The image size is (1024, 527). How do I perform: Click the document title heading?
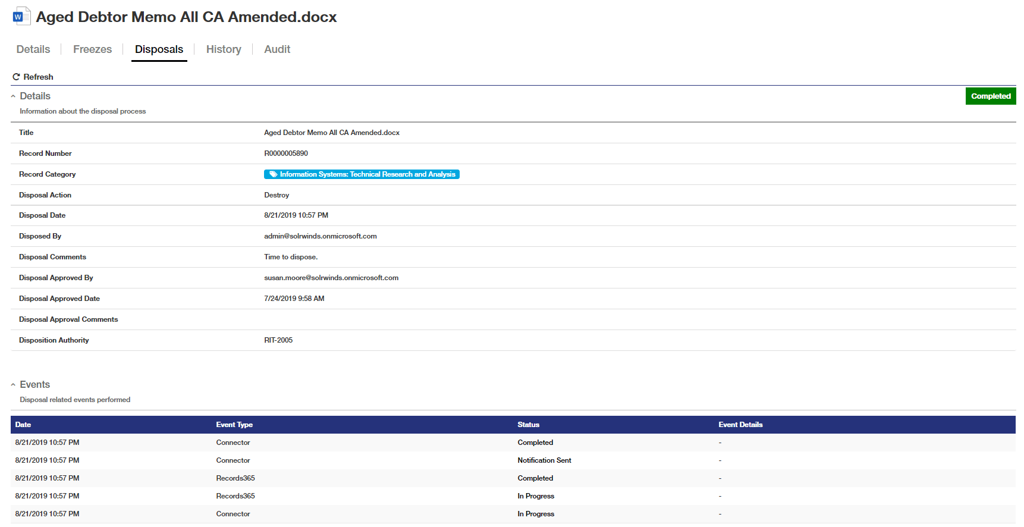coord(186,17)
